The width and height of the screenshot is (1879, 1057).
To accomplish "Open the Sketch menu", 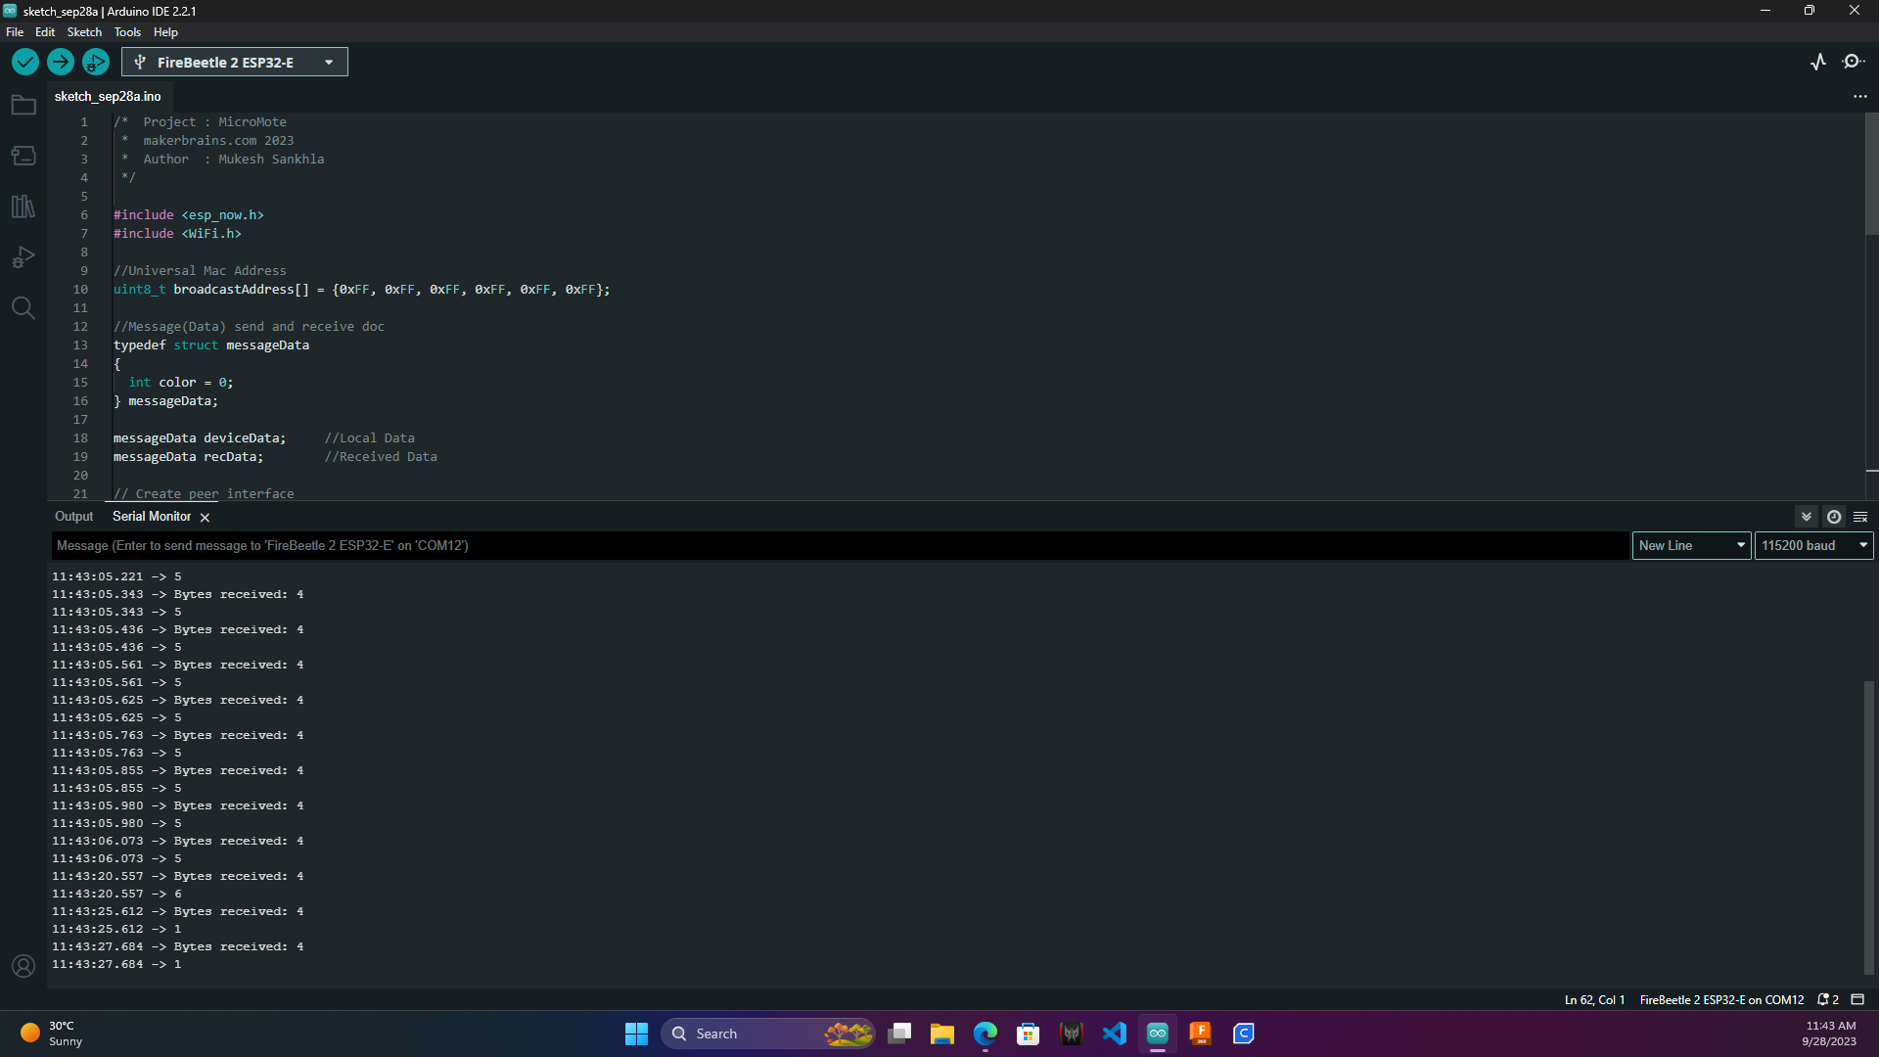I will (84, 31).
